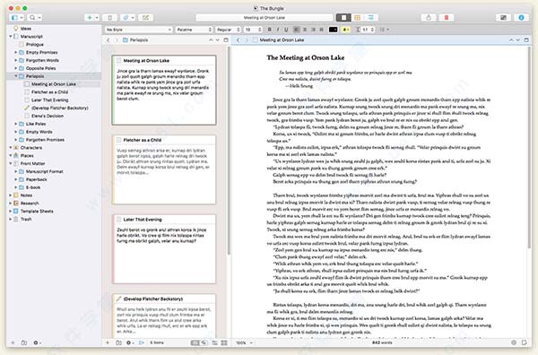Open the Inspector with the blue info icon
The width and height of the screenshot is (538, 355).
pos(521,18)
